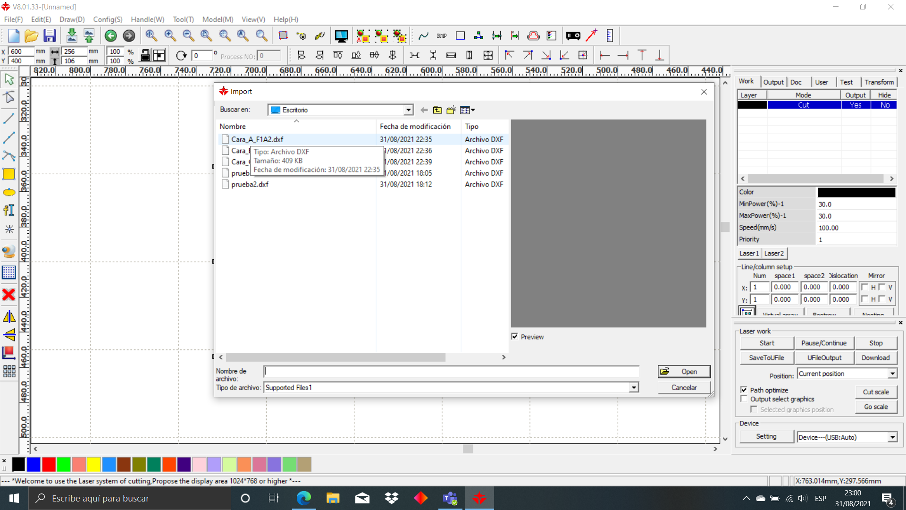Click the create new folder icon
The width and height of the screenshot is (906, 510).
(451, 110)
